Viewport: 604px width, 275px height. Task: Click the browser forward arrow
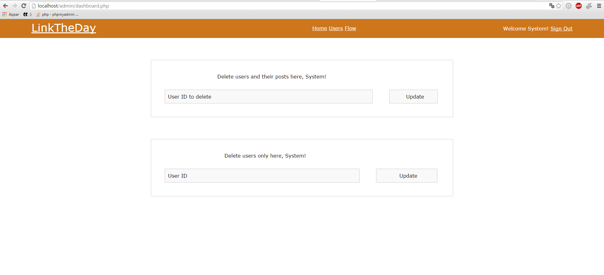14,6
